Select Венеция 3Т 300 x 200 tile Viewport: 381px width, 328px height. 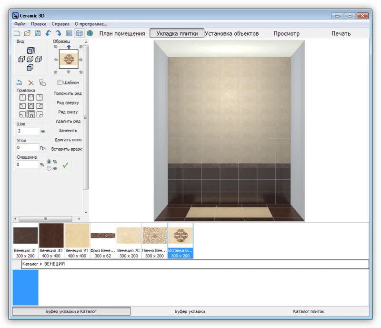tap(25, 241)
